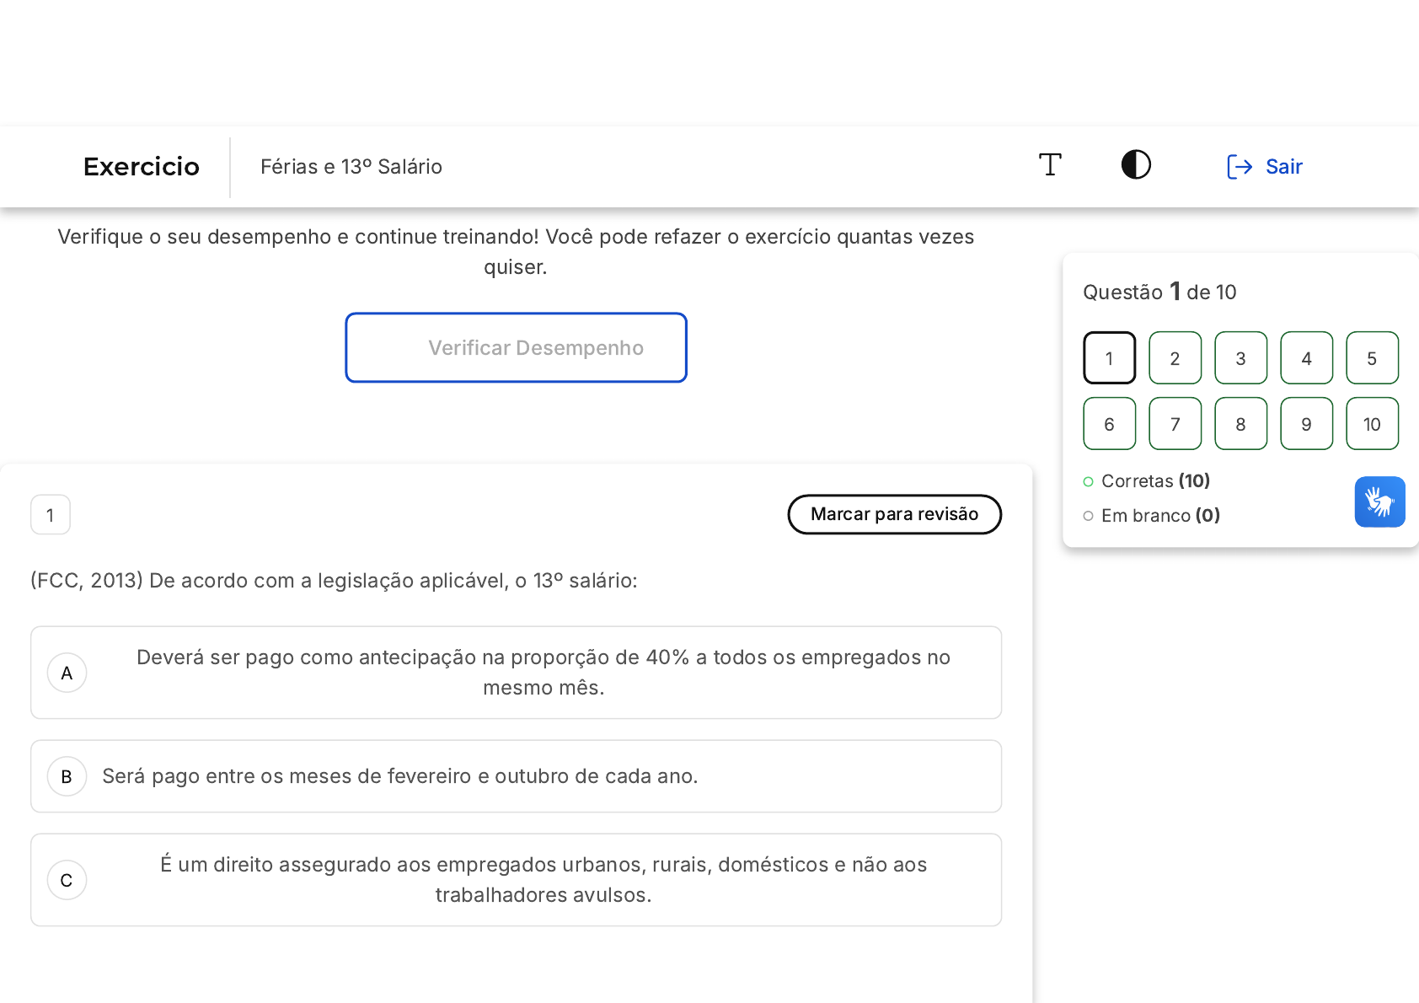Select answer option B radio circle

[67, 776]
